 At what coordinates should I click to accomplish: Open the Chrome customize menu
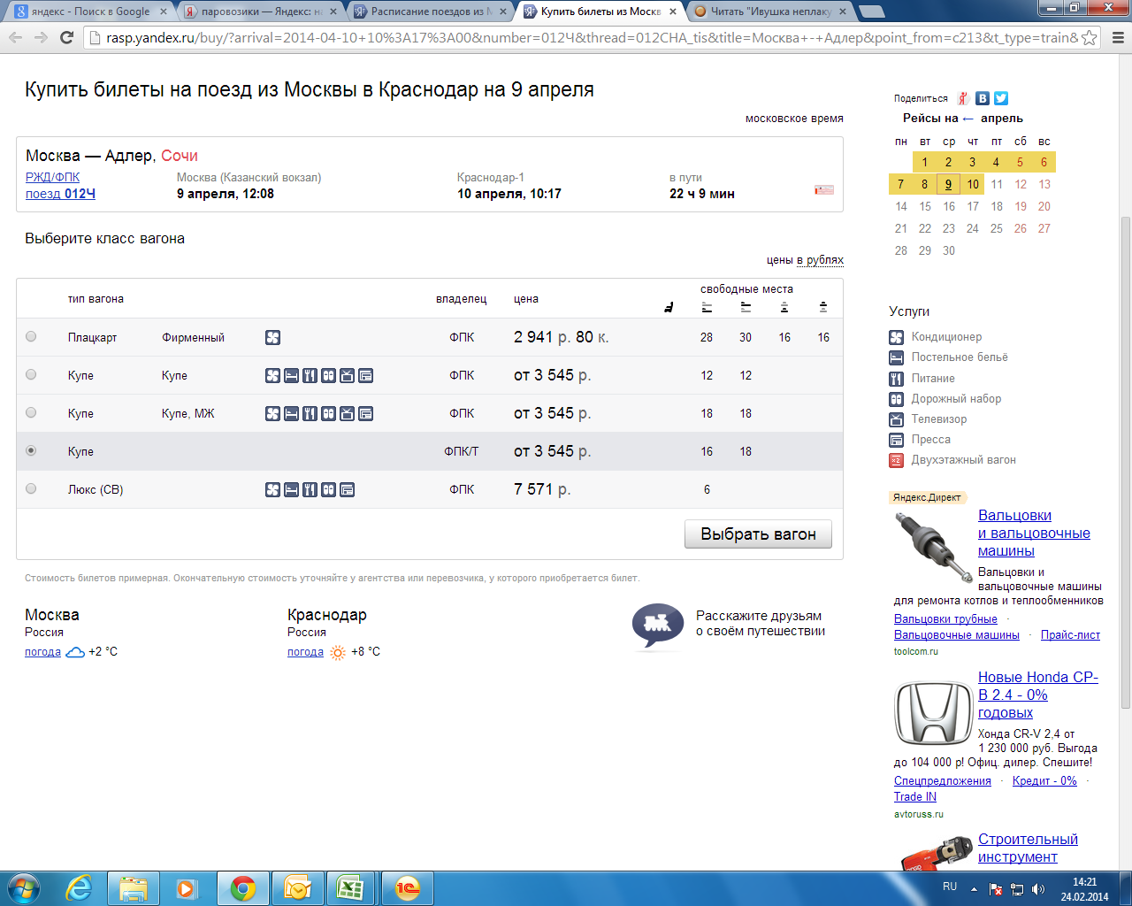click(x=1117, y=38)
